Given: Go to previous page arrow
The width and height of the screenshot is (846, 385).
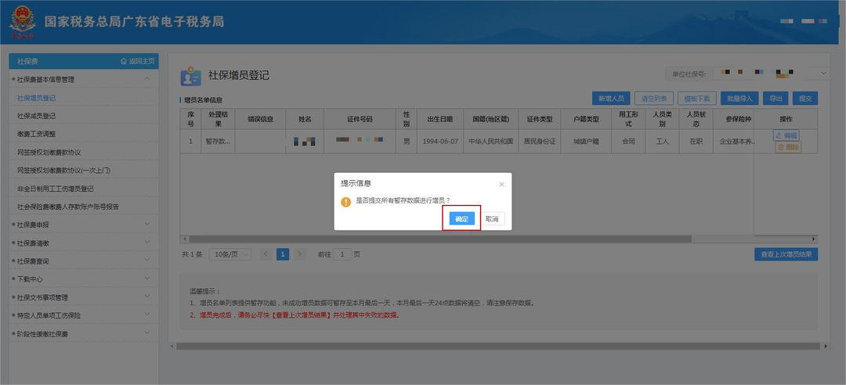Looking at the screenshot, I should tap(266, 254).
